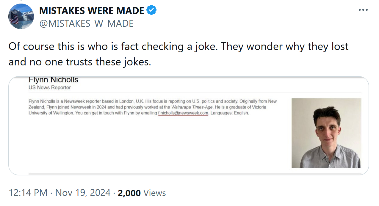Click the 2,000 view count number
The height and width of the screenshot is (206, 379).
tap(129, 193)
